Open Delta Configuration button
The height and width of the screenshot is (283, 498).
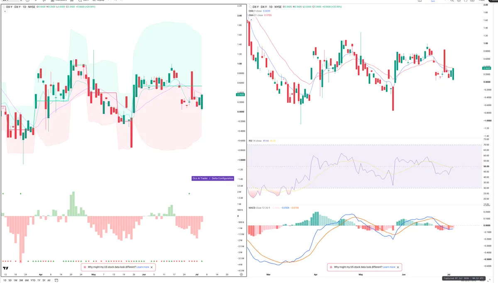coord(222,178)
